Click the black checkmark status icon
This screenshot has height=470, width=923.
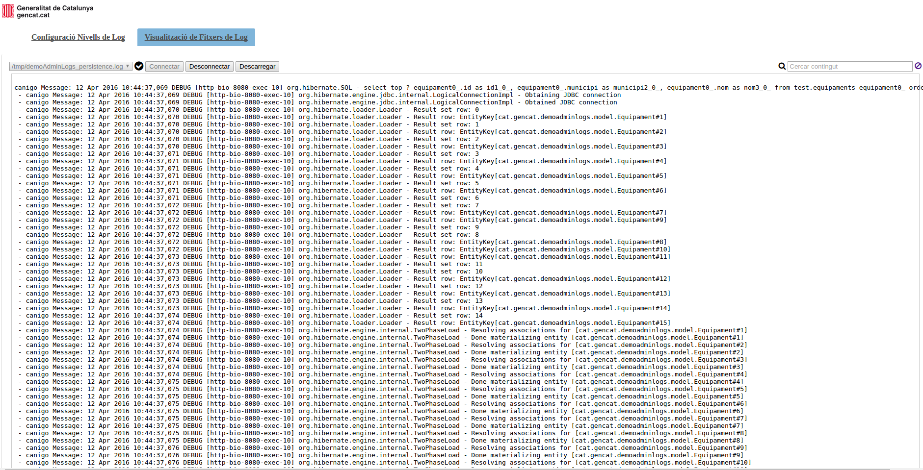[139, 66]
